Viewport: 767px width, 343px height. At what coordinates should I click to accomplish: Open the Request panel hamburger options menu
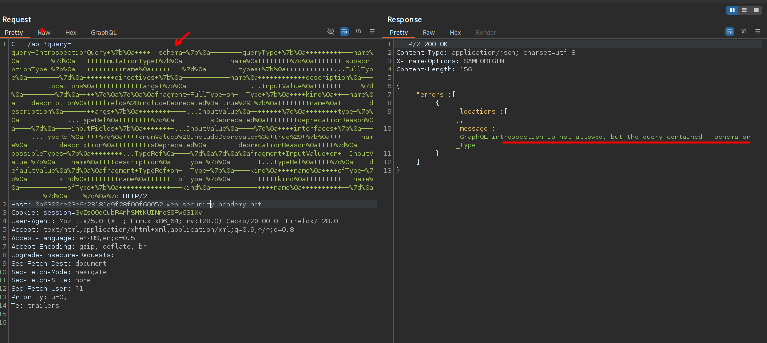(x=372, y=31)
